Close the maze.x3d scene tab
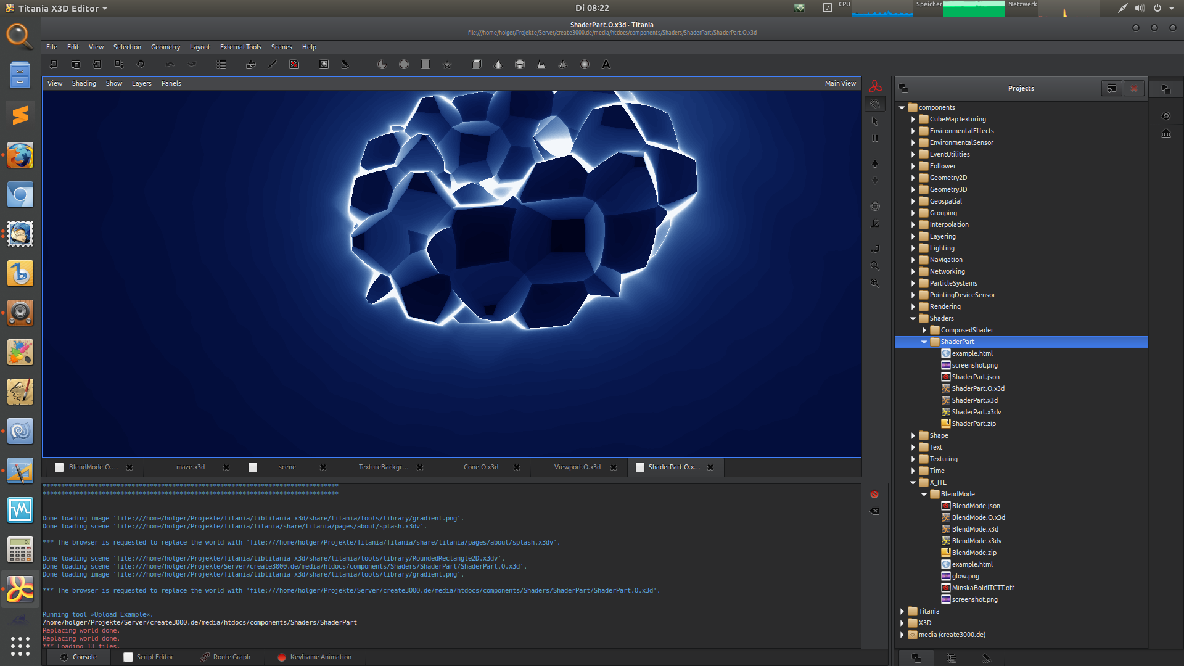 tap(226, 467)
